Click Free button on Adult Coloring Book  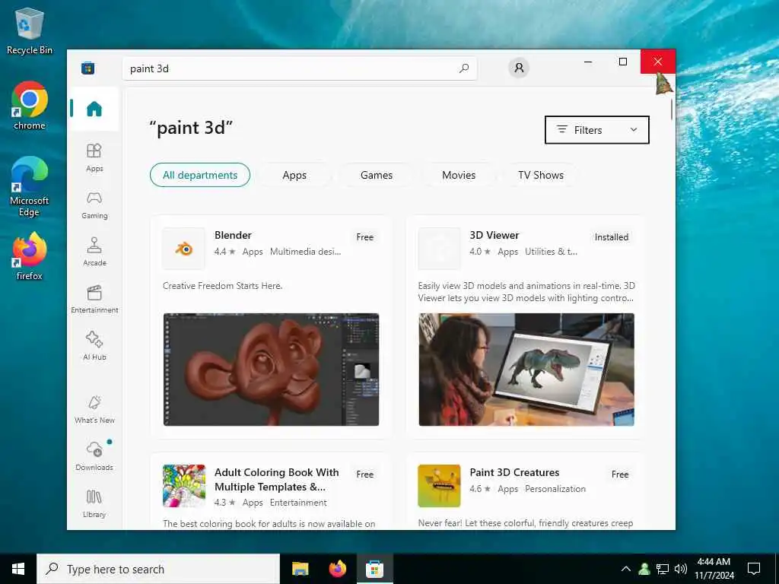(364, 474)
